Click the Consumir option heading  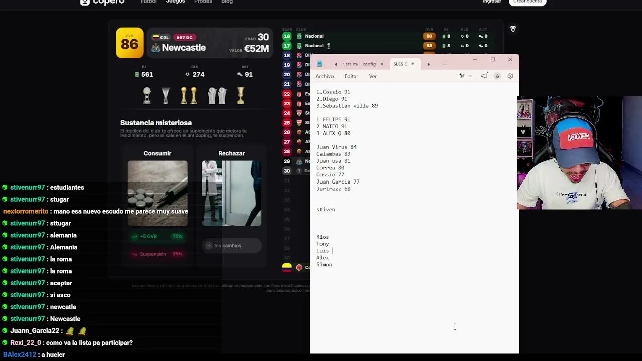point(157,153)
